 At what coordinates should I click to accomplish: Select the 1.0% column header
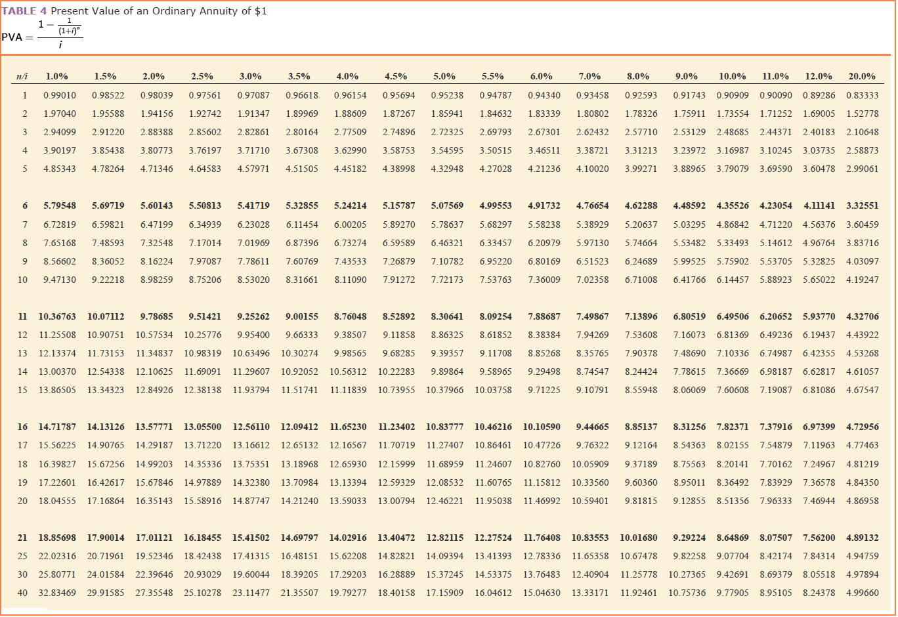coord(56,76)
